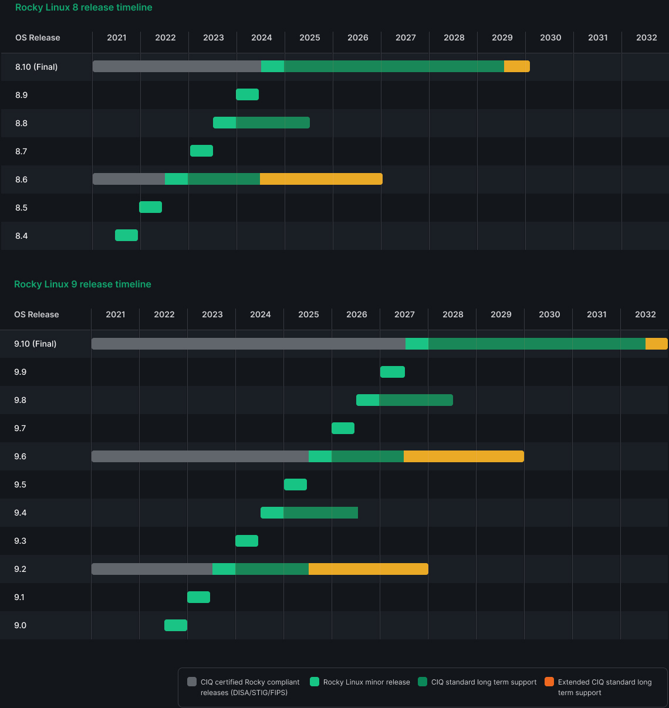Click the yellow extended segment of 9.2 bar
Image resolution: width=669 pixels, height=708 pixels.
[369, 569]
